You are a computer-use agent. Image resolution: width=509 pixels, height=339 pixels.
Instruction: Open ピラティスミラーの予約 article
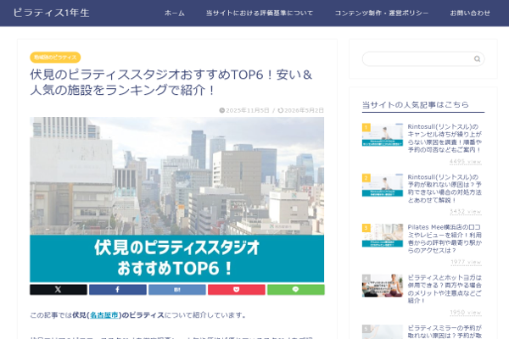(445, 331)
